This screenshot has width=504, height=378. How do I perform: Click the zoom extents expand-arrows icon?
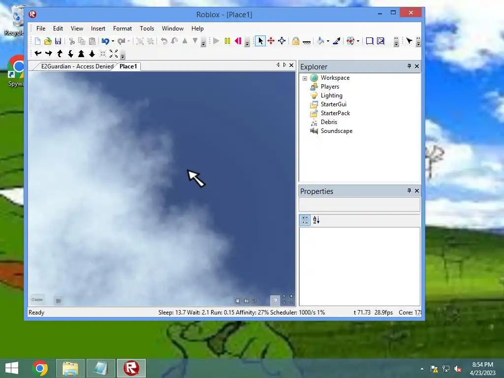114,54
